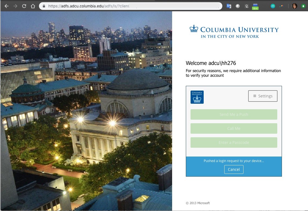The image size is (308, 211).
Task: Click the 'Welcome adcu\hh276' heading
Action: click(x=211, y=63)
